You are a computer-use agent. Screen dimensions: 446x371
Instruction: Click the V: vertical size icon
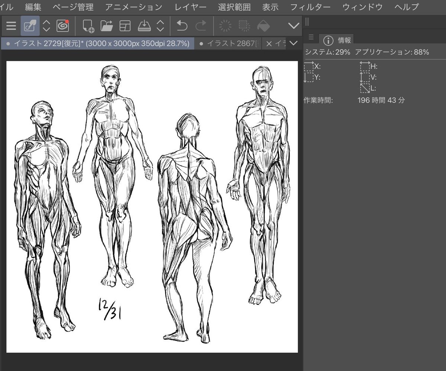coord(365,77)
